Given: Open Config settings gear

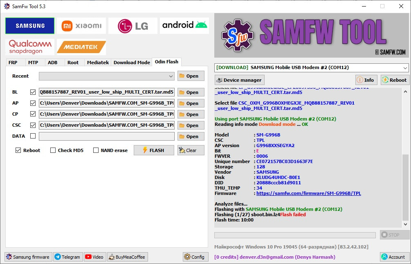Looking at the screenshot, I should (195, 257).
